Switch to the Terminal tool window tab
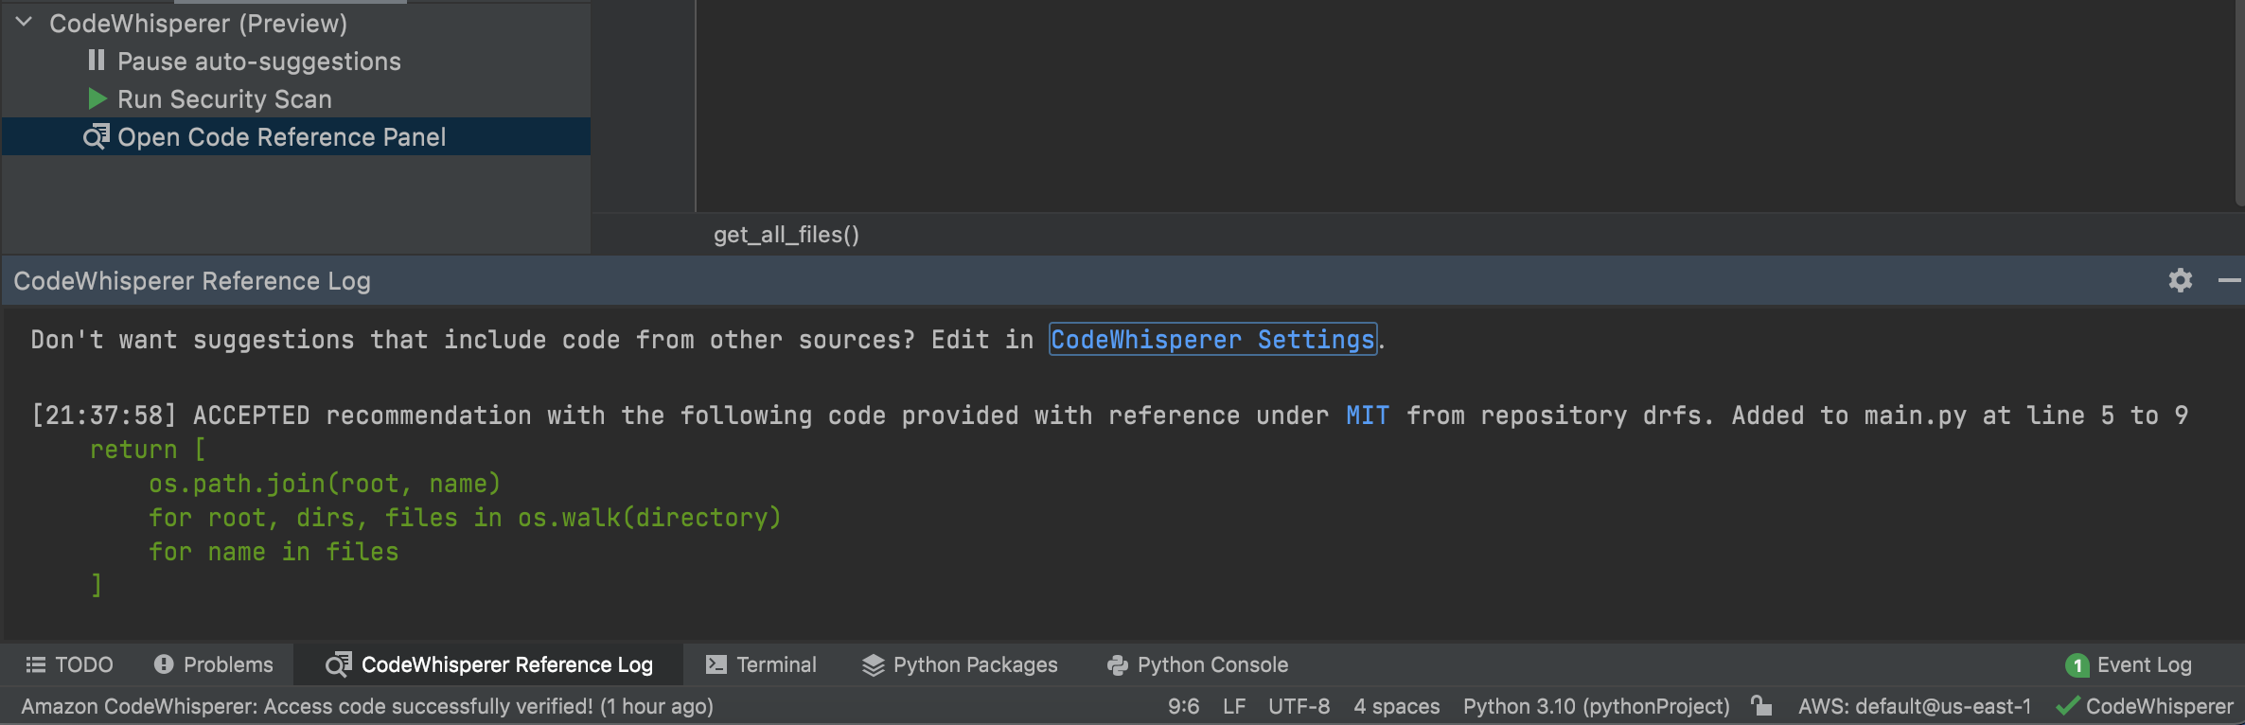The height and width of the screenshot is (725, 2245). 761,664
